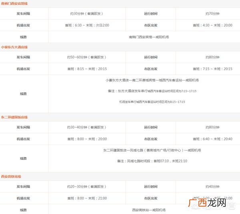This screenshot has height=214, width=240.
Task: Click '运行时间' label in 小寨东方大酒店线 section
Action: (151, 57)
